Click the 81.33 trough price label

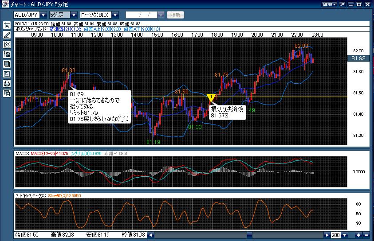pyautogui.click(x=195, y=127)
